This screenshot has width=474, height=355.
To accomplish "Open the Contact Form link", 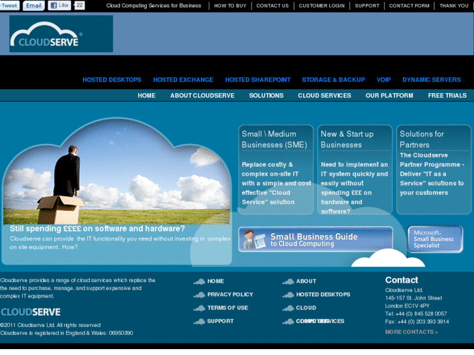I will tap(409, 6).
